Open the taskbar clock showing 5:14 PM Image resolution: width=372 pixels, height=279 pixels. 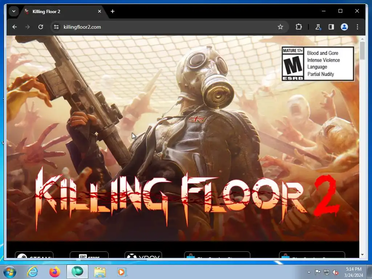[x=353, y=272]
